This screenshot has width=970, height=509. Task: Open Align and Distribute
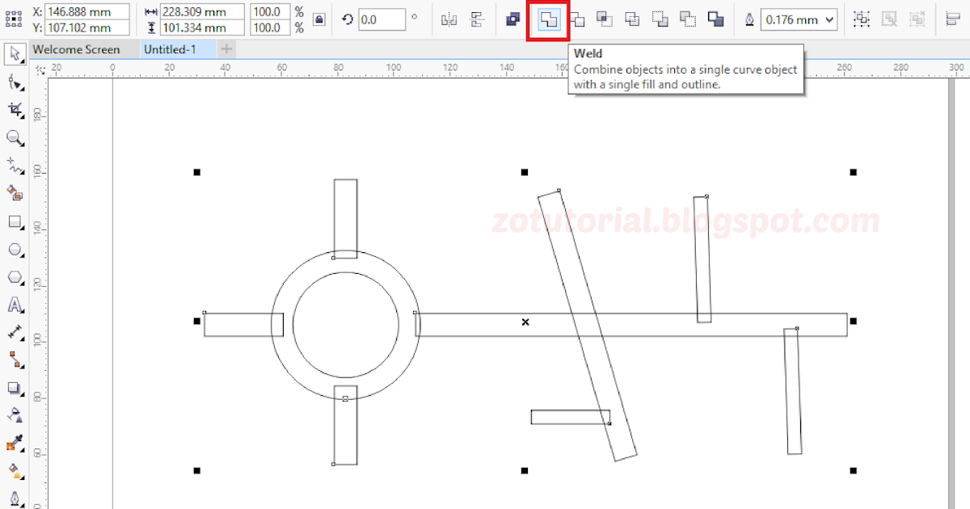953,19
